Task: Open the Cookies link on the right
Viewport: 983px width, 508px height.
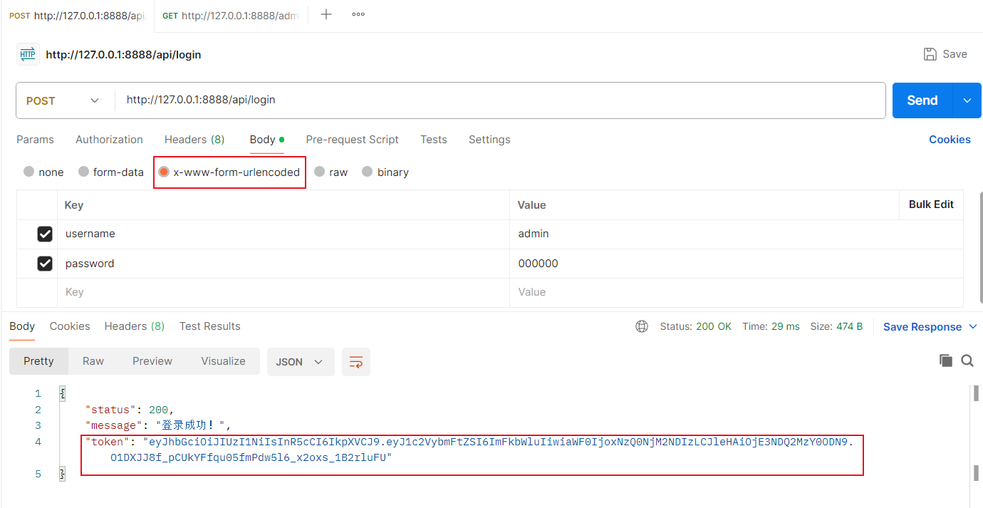Action: click(950, 140)
